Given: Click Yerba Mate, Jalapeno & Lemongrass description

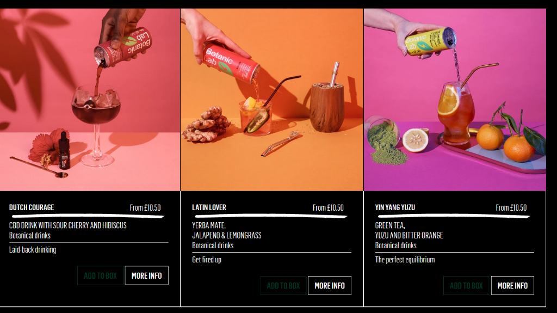Looking at the screenshot, I should point(227,230).
